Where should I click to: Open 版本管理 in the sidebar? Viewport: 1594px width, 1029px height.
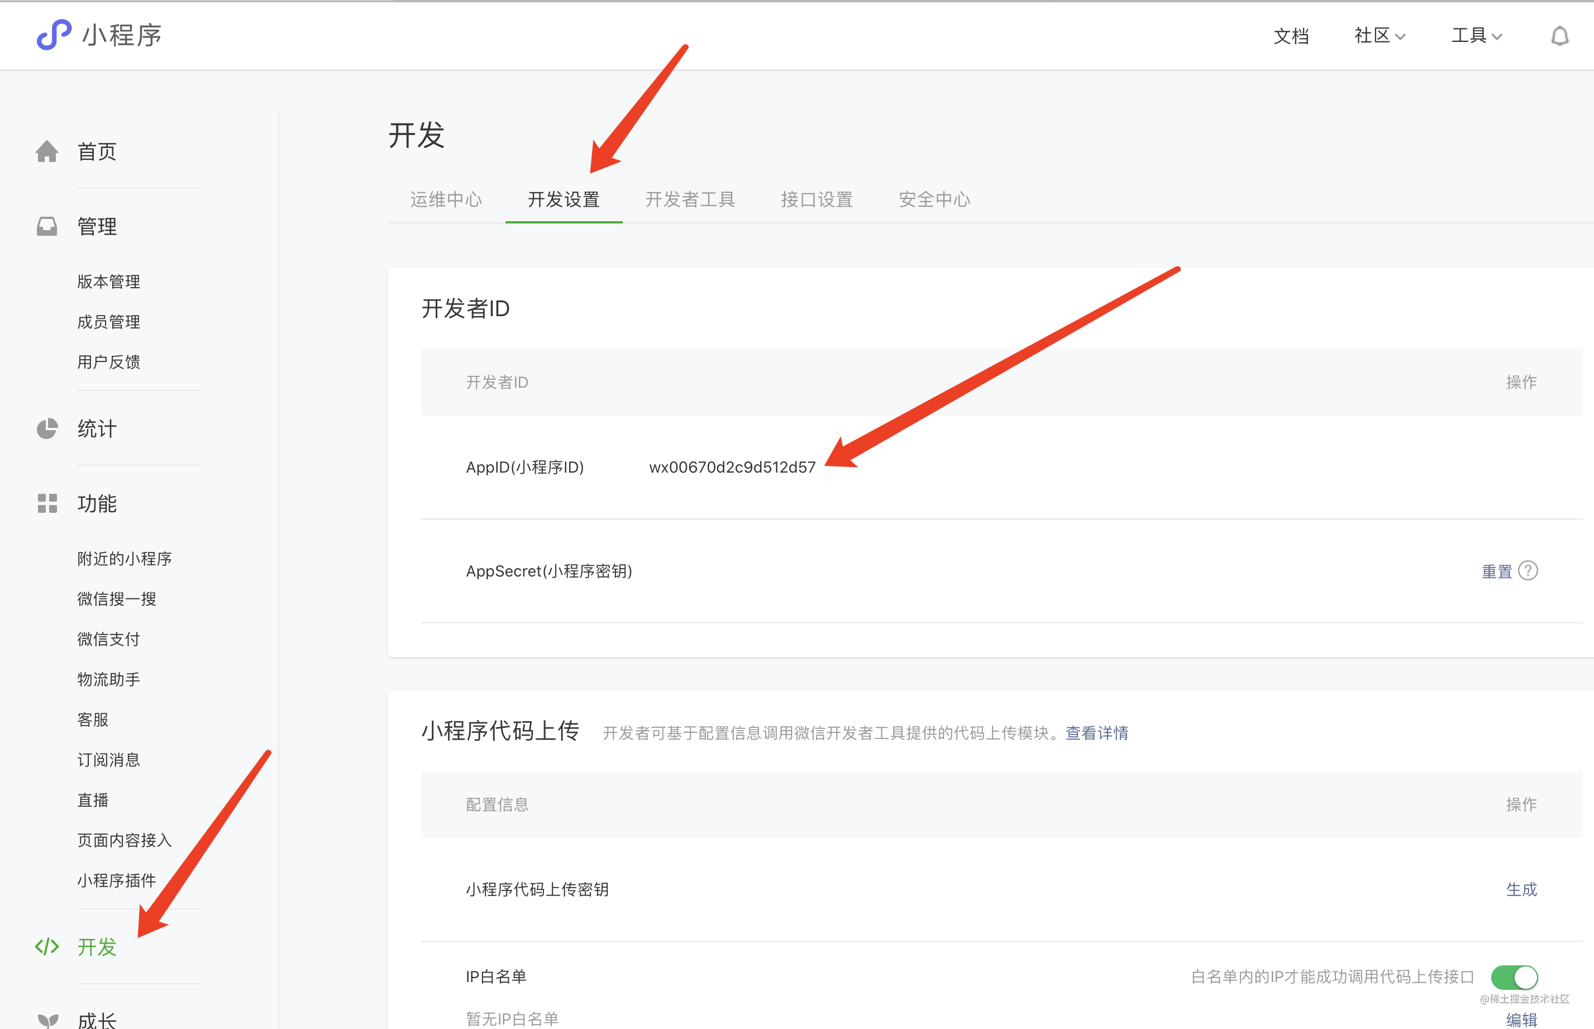[108, 282]
